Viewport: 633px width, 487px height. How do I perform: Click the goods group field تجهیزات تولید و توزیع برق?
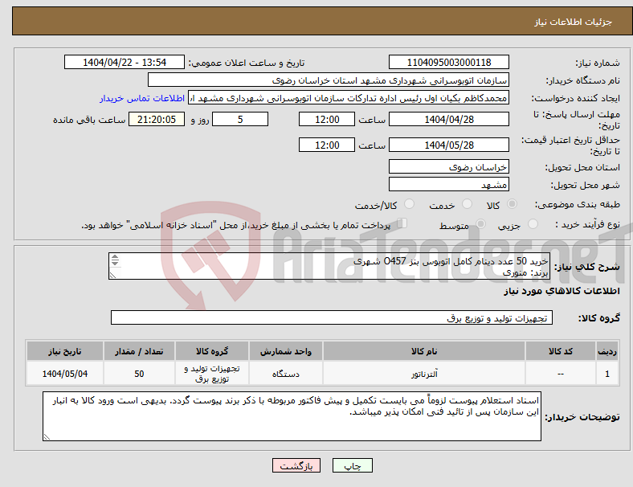[332, 317]
